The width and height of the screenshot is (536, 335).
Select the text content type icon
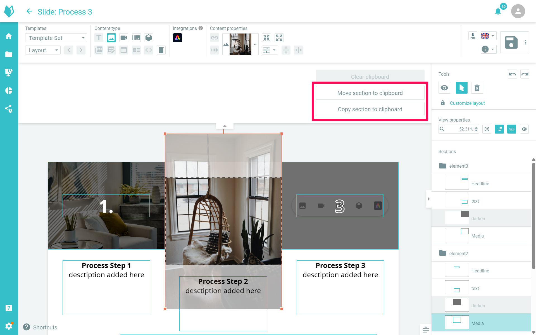99,38
